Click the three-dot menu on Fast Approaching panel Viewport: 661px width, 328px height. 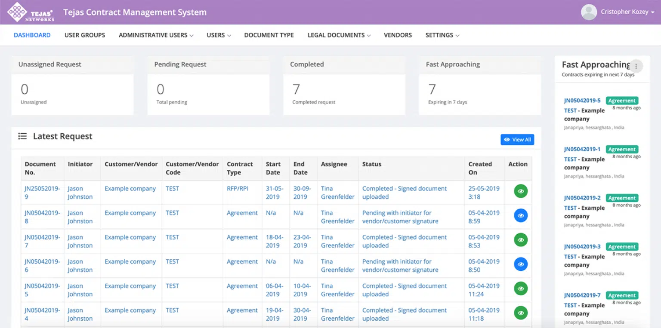(x=636, y=66)
